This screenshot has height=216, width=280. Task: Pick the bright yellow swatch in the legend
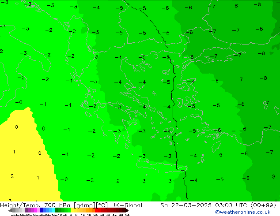72,210
